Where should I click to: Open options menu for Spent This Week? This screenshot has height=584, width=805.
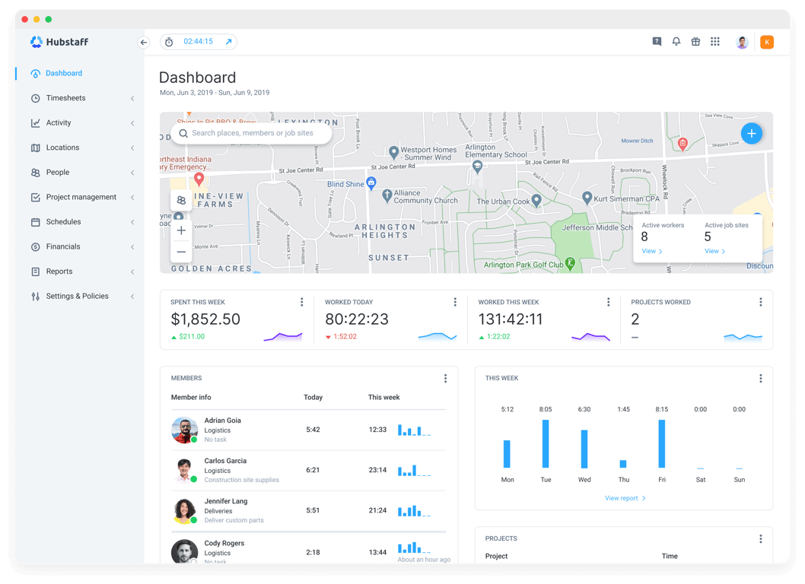[302, 302]
